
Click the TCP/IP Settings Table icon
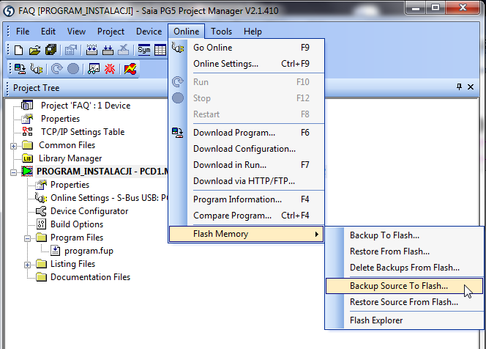coord(27,132)
